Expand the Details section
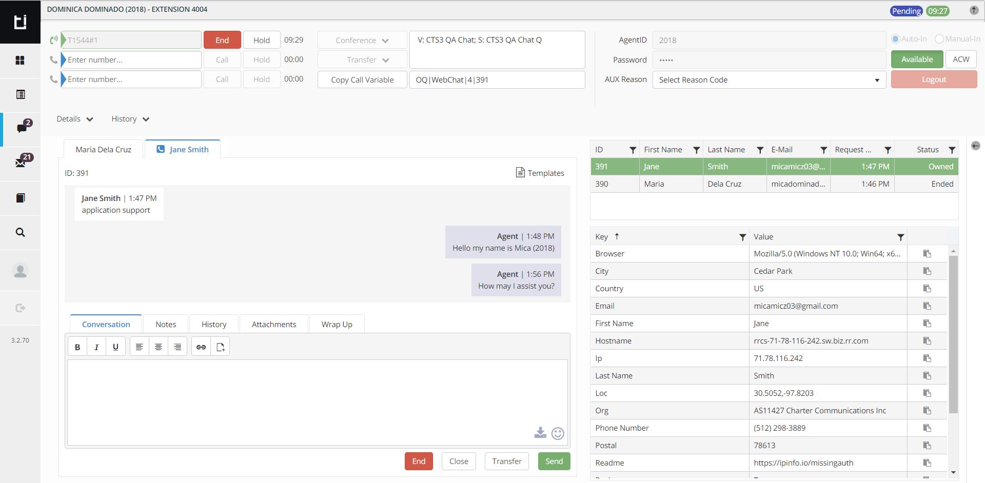This screenshot has height=483, width=985. pyautogui.click(x=75, y=119)
